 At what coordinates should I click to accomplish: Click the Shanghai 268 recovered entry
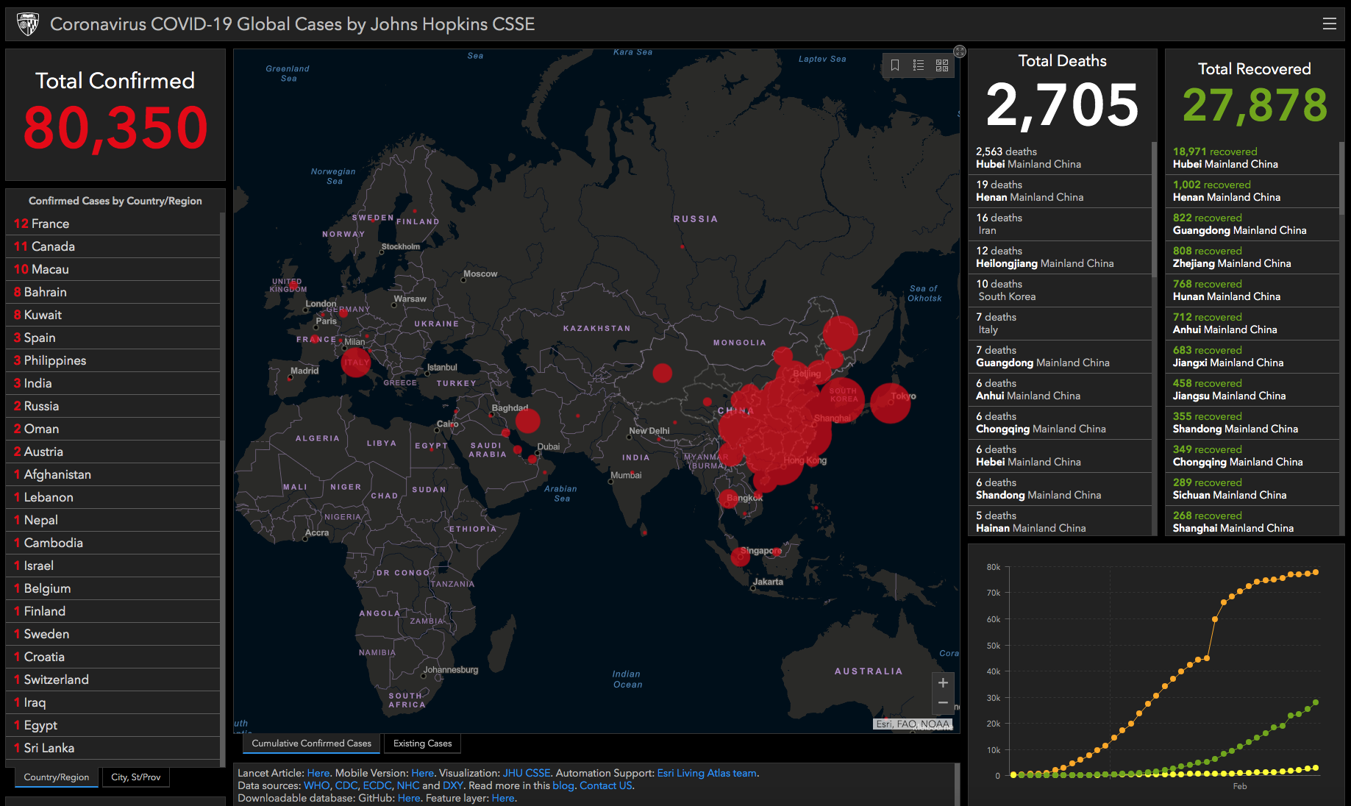pyautogui.click(x=1252, y=521)
